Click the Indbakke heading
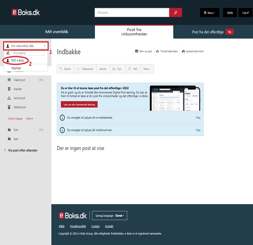 pos(69,52)
